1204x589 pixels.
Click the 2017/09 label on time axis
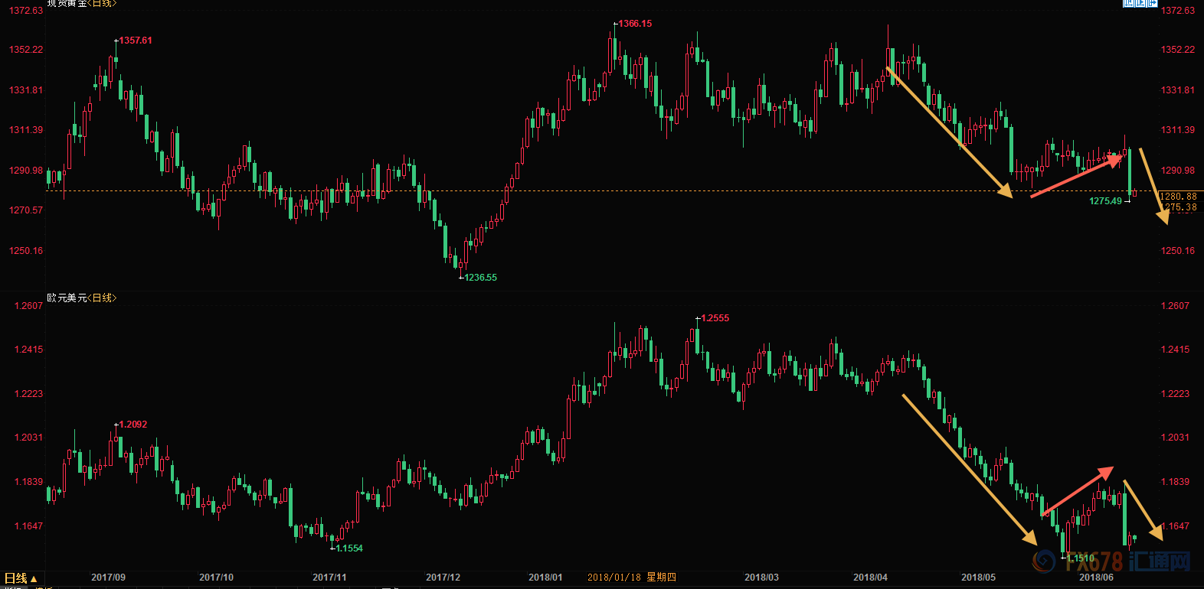click(108, 578)
